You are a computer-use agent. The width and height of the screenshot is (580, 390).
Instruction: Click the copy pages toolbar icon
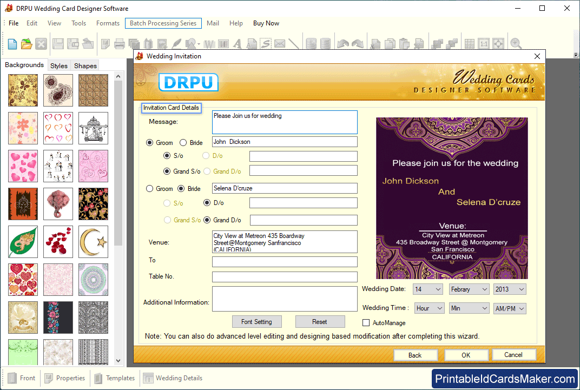point(390,44)
